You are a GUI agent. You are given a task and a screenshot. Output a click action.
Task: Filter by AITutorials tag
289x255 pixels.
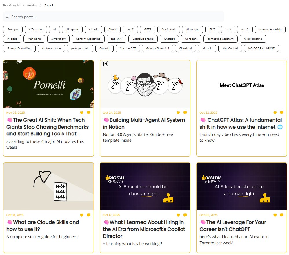click(x=36, y=30)
